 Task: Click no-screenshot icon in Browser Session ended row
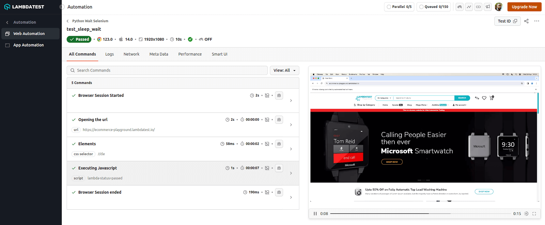pyautogui.click(x=267, y=192)
